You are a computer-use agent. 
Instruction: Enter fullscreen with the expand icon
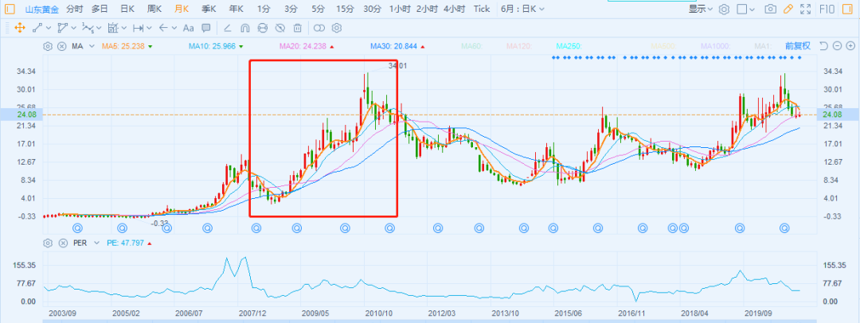[x=806, y=9]
